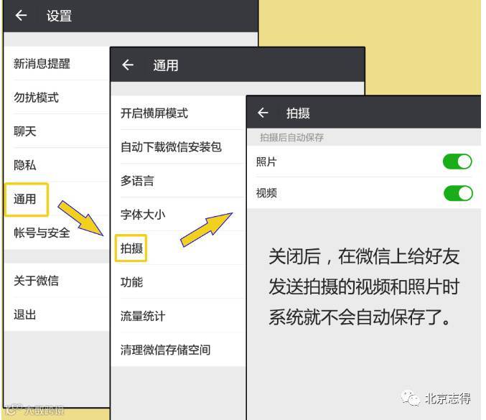Open 多语言 setting
Viewport: 486px width, 420px height.
tap(178, 180)
